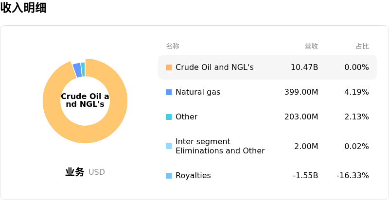Click the donut chart center label
The height and width of the screenshot is (200, 389).
[85, 100]
